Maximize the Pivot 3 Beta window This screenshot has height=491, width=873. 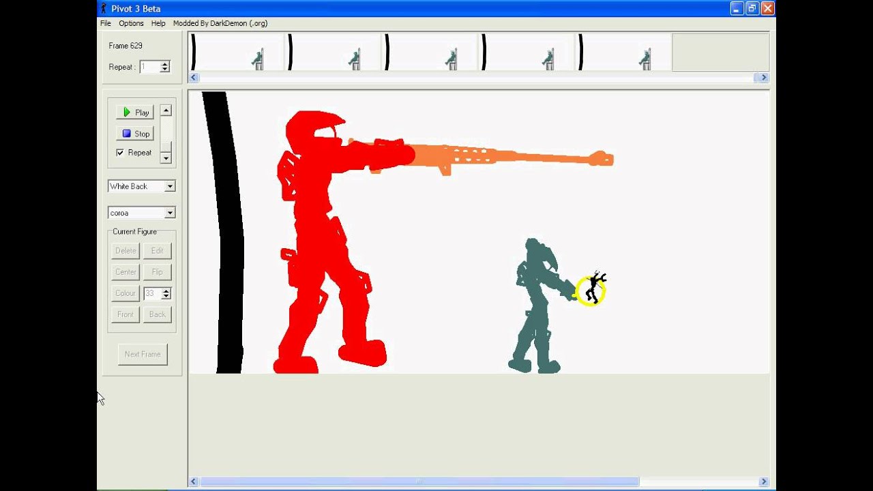click(x=752, y=8)
